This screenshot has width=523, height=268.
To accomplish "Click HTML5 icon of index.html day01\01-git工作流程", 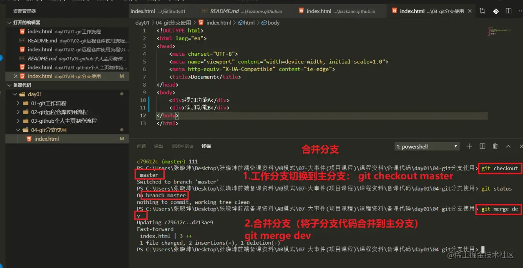I will click(x=23, y=32).
